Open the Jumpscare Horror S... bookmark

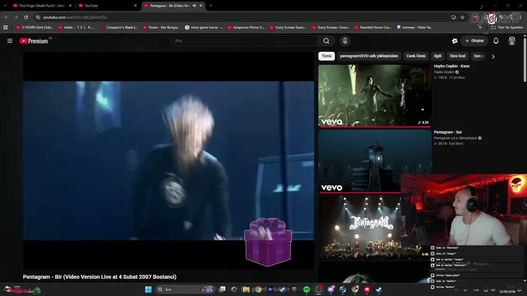(245, 27)
